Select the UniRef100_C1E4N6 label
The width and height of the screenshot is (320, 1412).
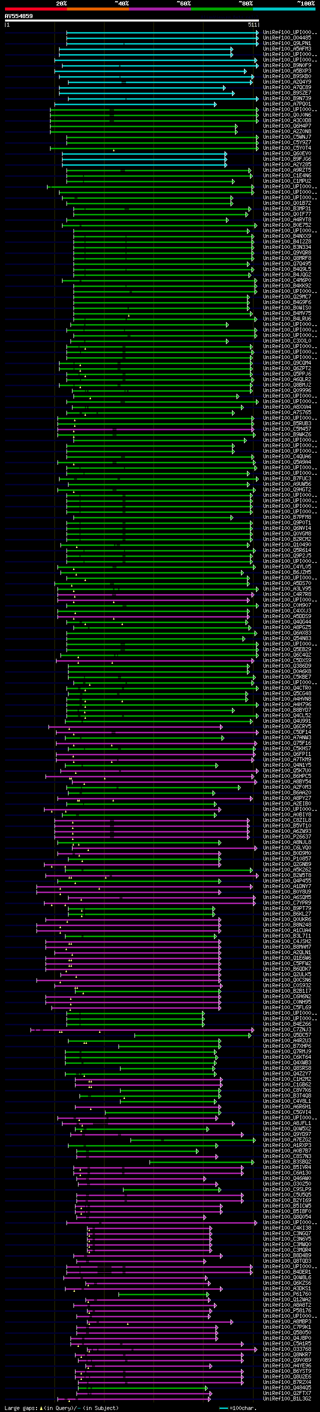tap(286, 175)
